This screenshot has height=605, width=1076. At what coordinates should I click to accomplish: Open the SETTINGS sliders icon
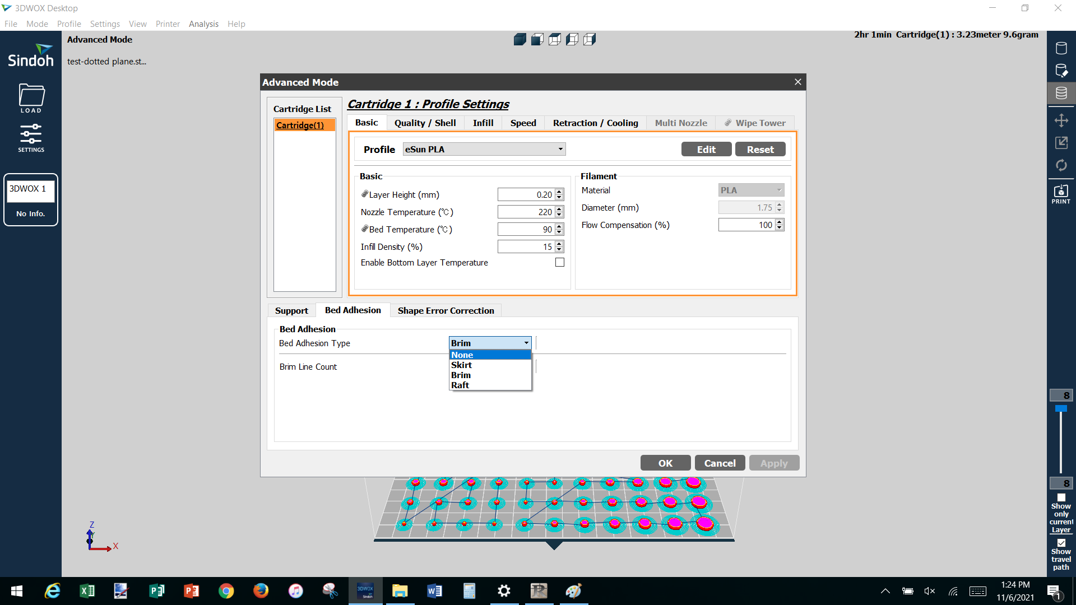[x=31, y=138]
